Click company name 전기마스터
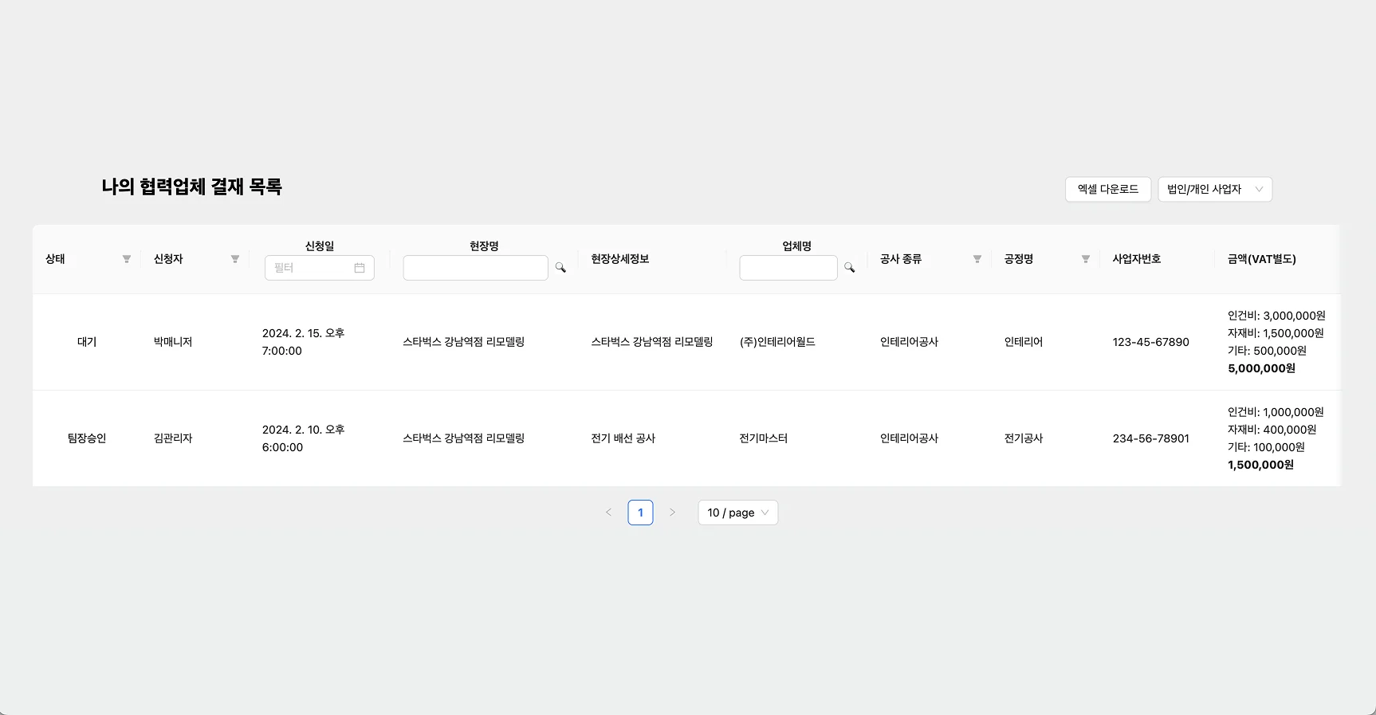This screenshot has height=715, width=1376. [x=764, y=438]
